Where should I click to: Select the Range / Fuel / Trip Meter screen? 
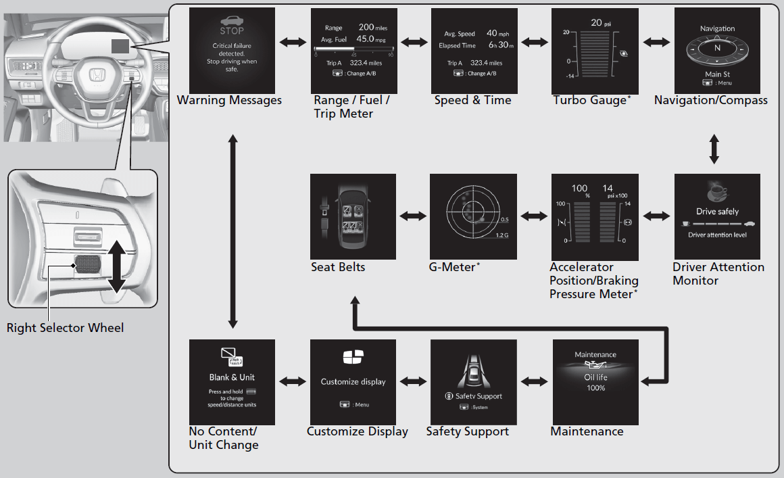(x=353, y=51)
